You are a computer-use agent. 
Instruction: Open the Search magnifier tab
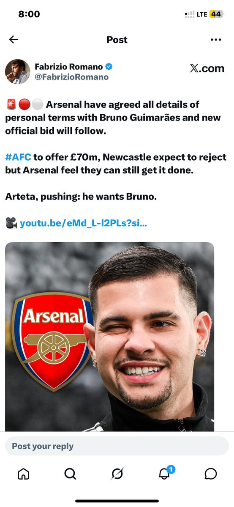pos(70,474)
